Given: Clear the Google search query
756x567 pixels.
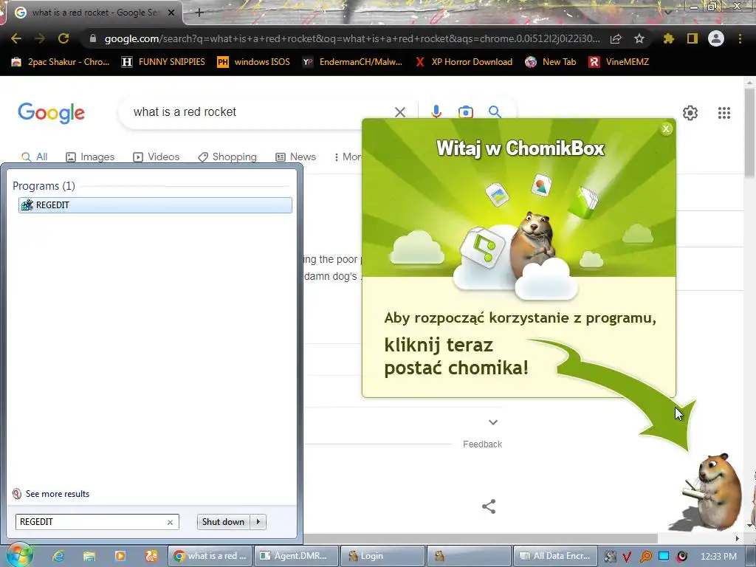Looking at the screenshot, I should pos(399,112).
